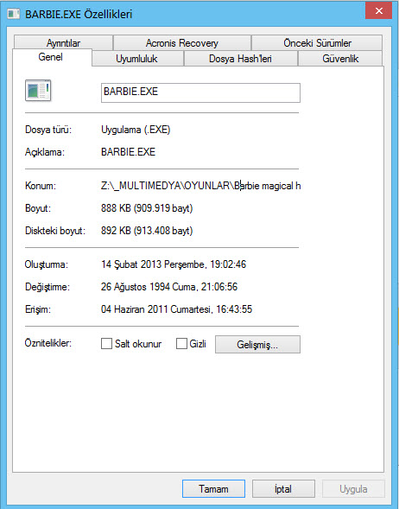Click the BARBIE.EXE filename text field

pyautogui.click(x=200, y=92)
